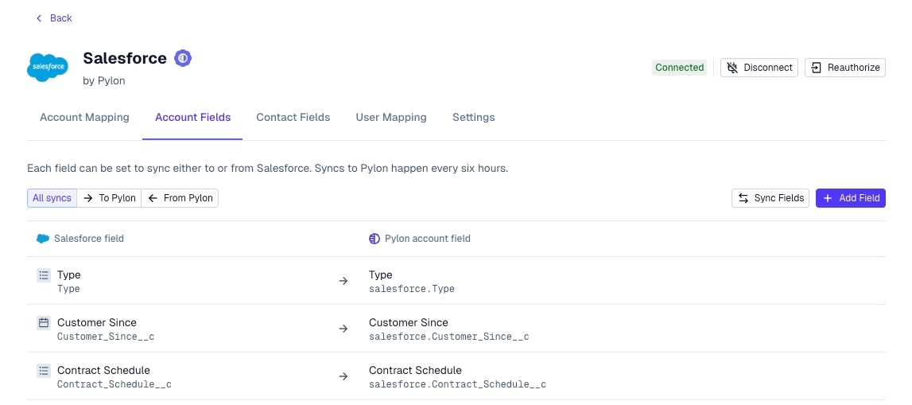
Task: Open the Account Mapping tab
Action: pos(84,117)
